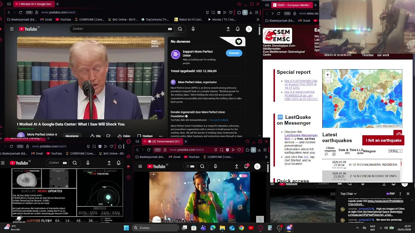Open Movies / TV / Ani bookmark folder
The height and width of the screenshot is (233, 415).
[x=222, y=19]
